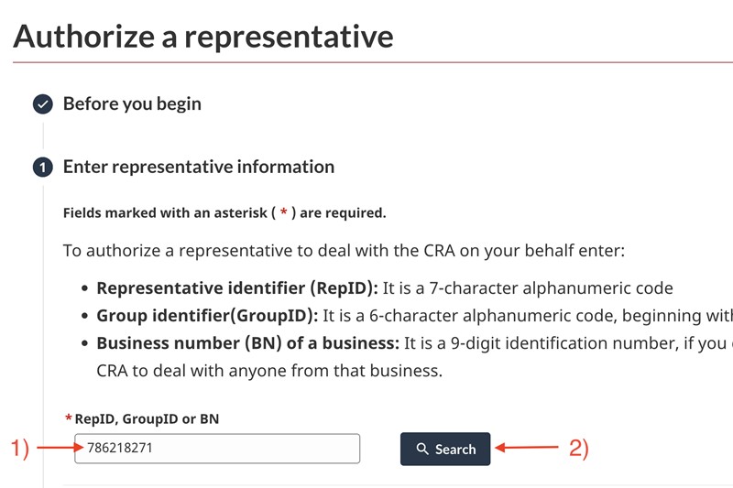Click the magnifier icon in the Search button
Viewport: 733px width, 488px height.
pos(422,450)
